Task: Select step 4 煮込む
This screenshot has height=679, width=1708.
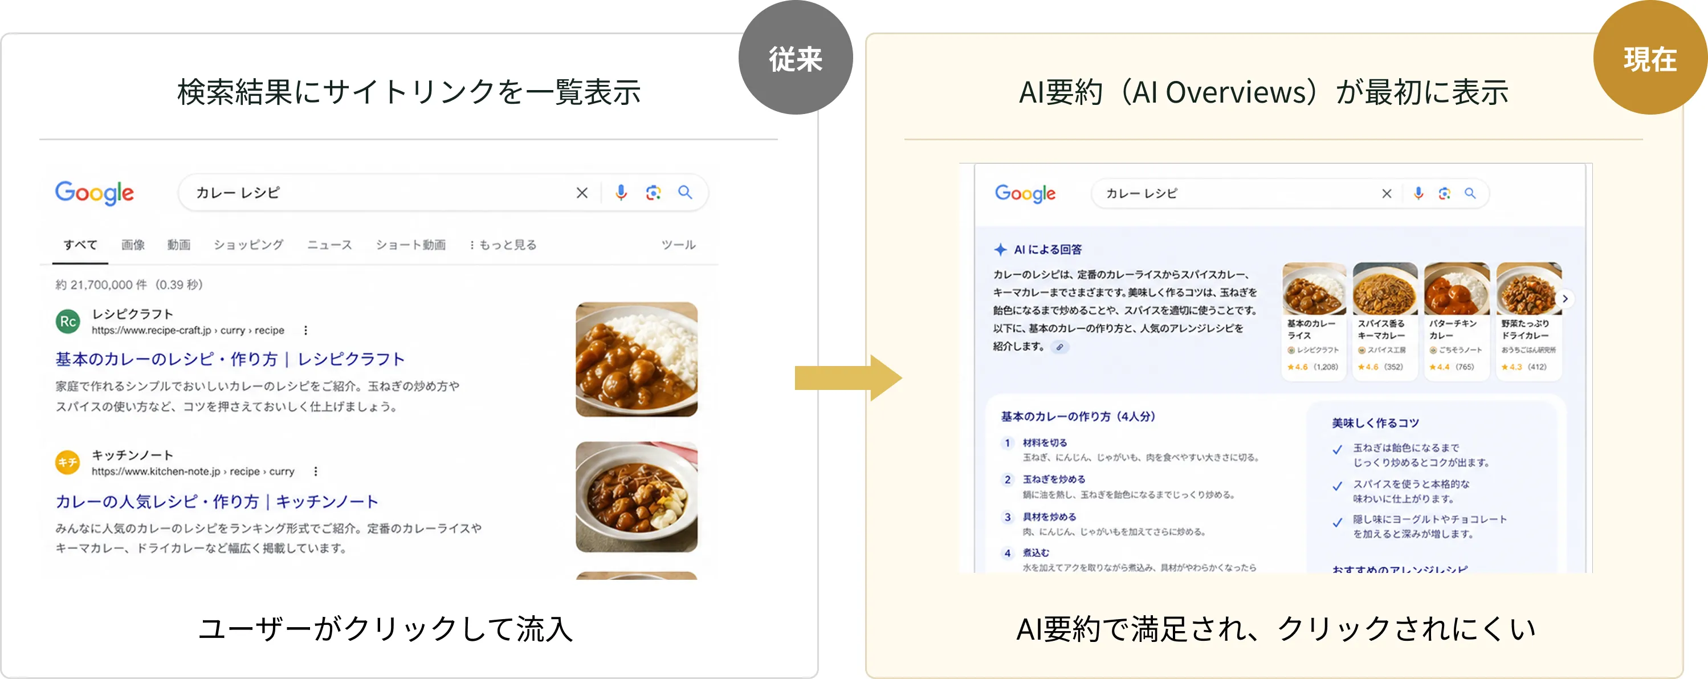Action: pos(1129,560)
